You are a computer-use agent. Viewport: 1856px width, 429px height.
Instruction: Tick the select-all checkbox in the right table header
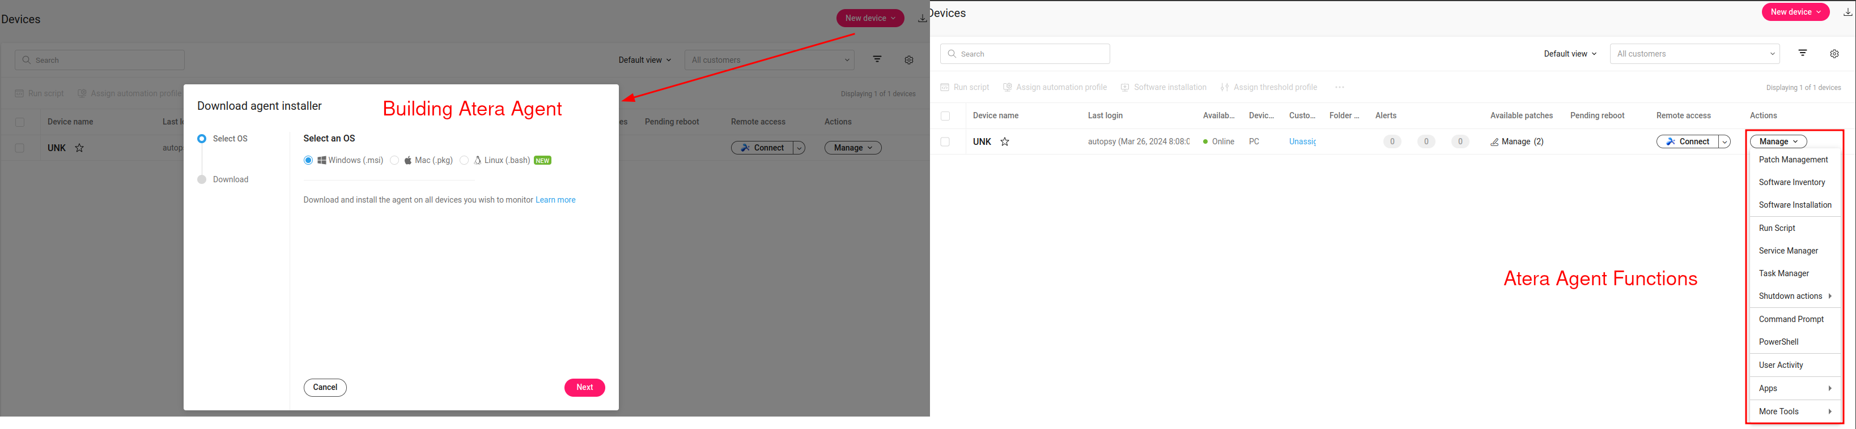pyautogui.click(x=945, y=116)
